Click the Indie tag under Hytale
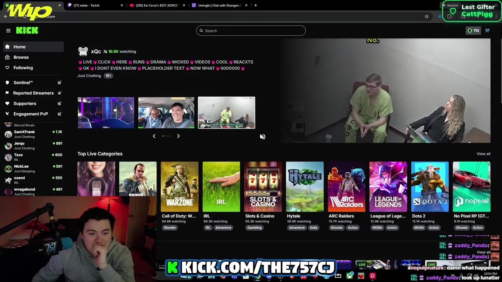 (314, 228)
